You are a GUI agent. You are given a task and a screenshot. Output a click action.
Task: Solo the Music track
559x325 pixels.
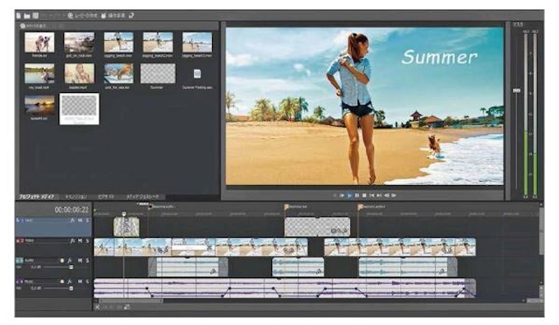(x=87, y=281)
